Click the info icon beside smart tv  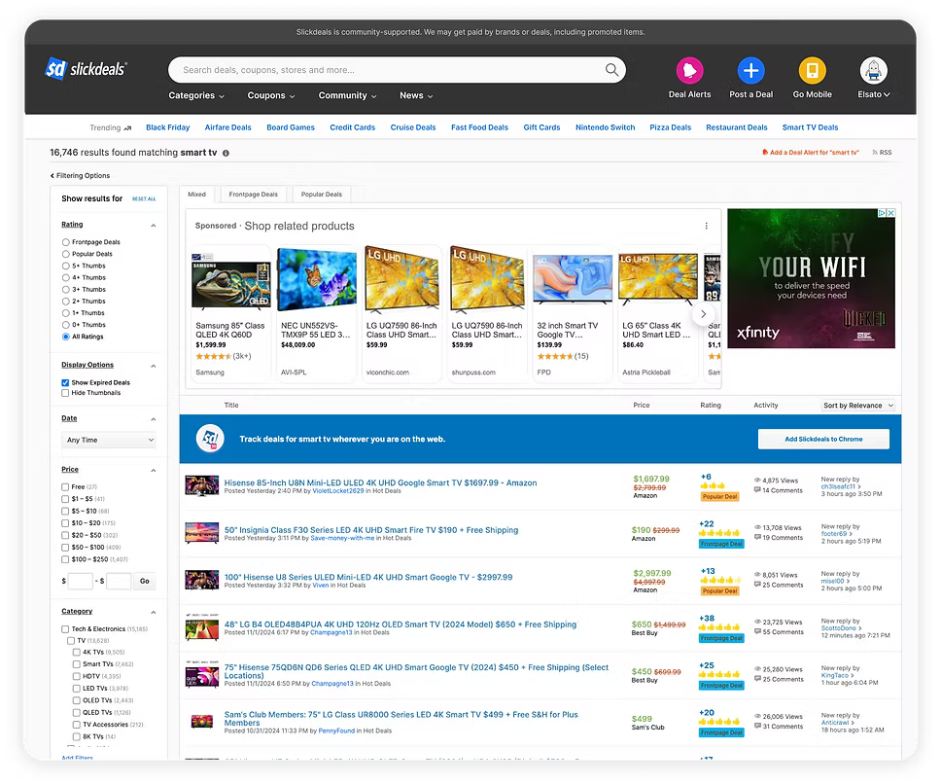226,153
